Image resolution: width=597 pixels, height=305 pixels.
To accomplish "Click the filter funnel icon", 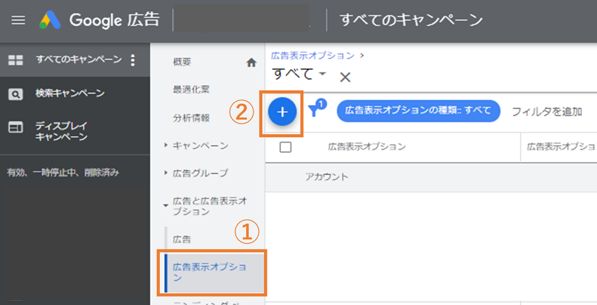I will pyautogui.click(x=315, y=111).
